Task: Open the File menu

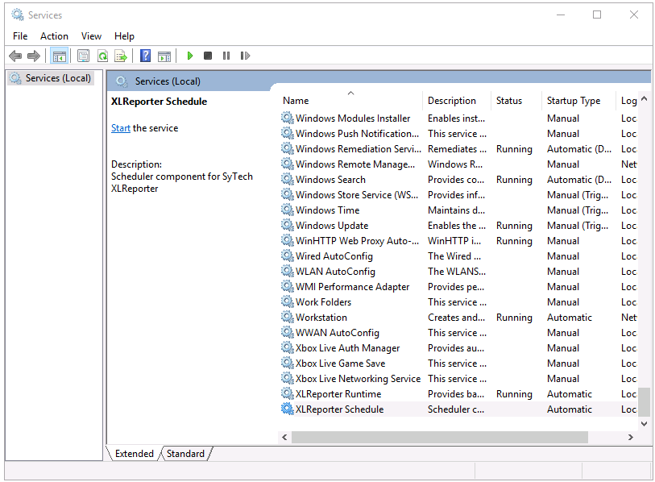Action: point(20,36)
